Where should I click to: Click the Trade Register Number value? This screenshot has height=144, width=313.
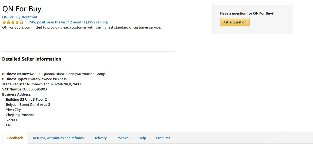[61, 84]
